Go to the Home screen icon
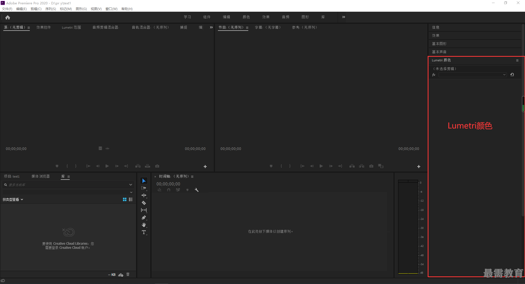Viewport: 525px width, 284px height. [x=8, y=17]
